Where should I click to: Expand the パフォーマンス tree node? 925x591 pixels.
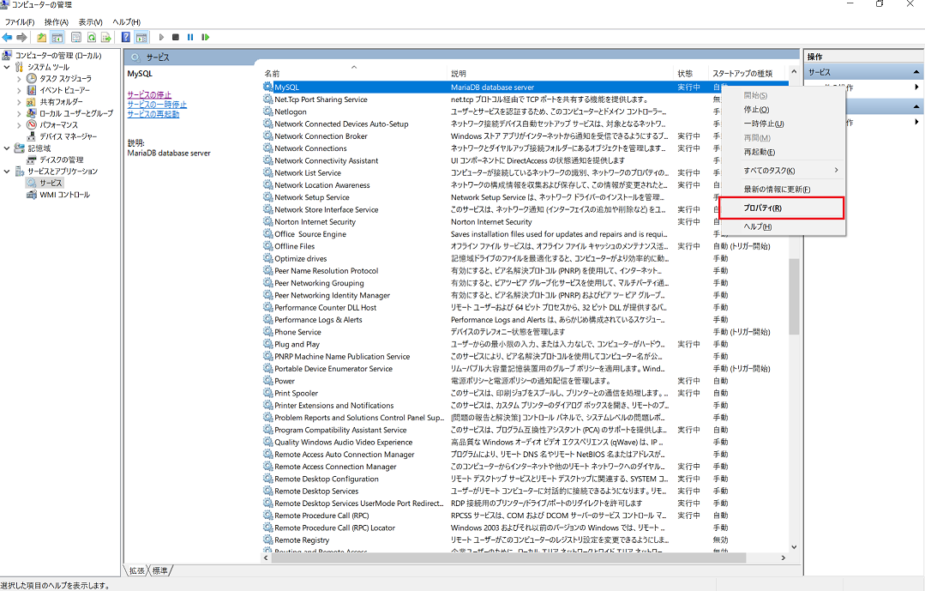pyautogui.click(x=19, y=125)
